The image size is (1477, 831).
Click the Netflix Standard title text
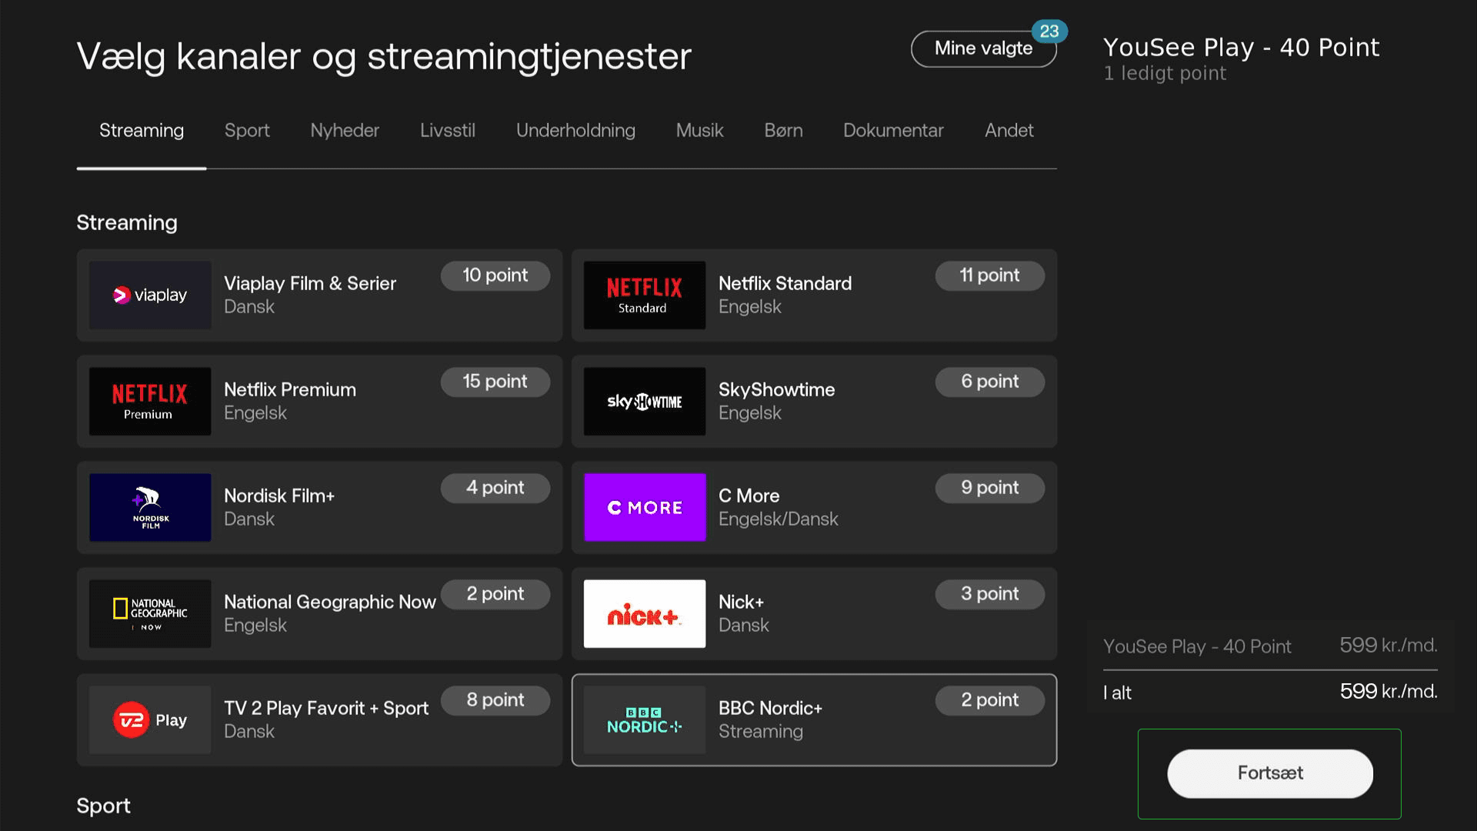(785, 284)
